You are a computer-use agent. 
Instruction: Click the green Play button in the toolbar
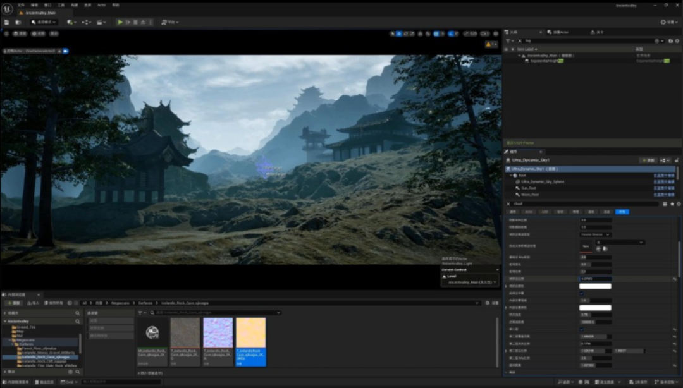tap(120, 22)
